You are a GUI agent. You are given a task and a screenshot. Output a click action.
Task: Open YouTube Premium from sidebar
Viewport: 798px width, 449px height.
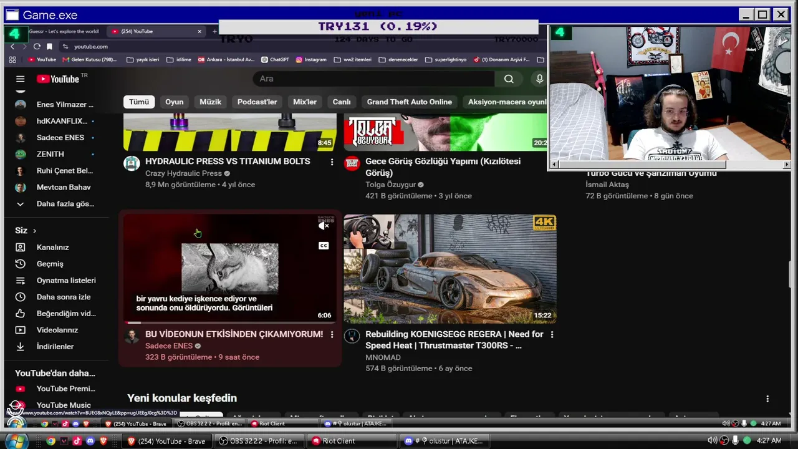(55, 389)
